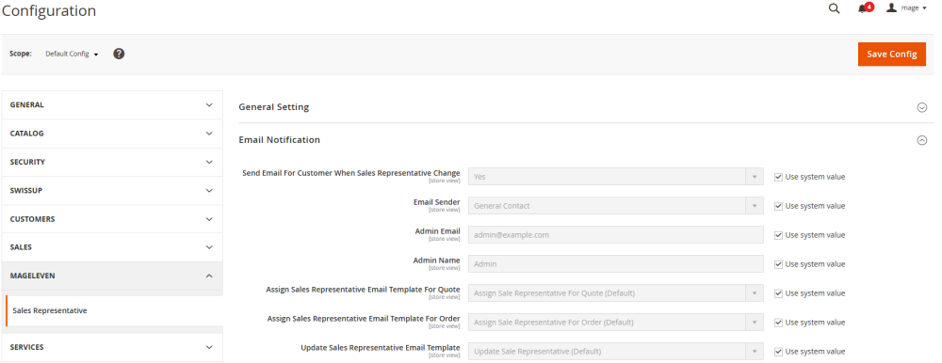942x363 pixels.
Task: Click the Save Config button
Action: (891, 54)
